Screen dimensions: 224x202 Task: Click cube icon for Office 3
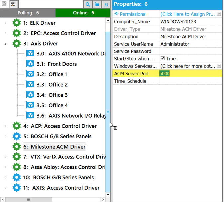click(30, 95)
